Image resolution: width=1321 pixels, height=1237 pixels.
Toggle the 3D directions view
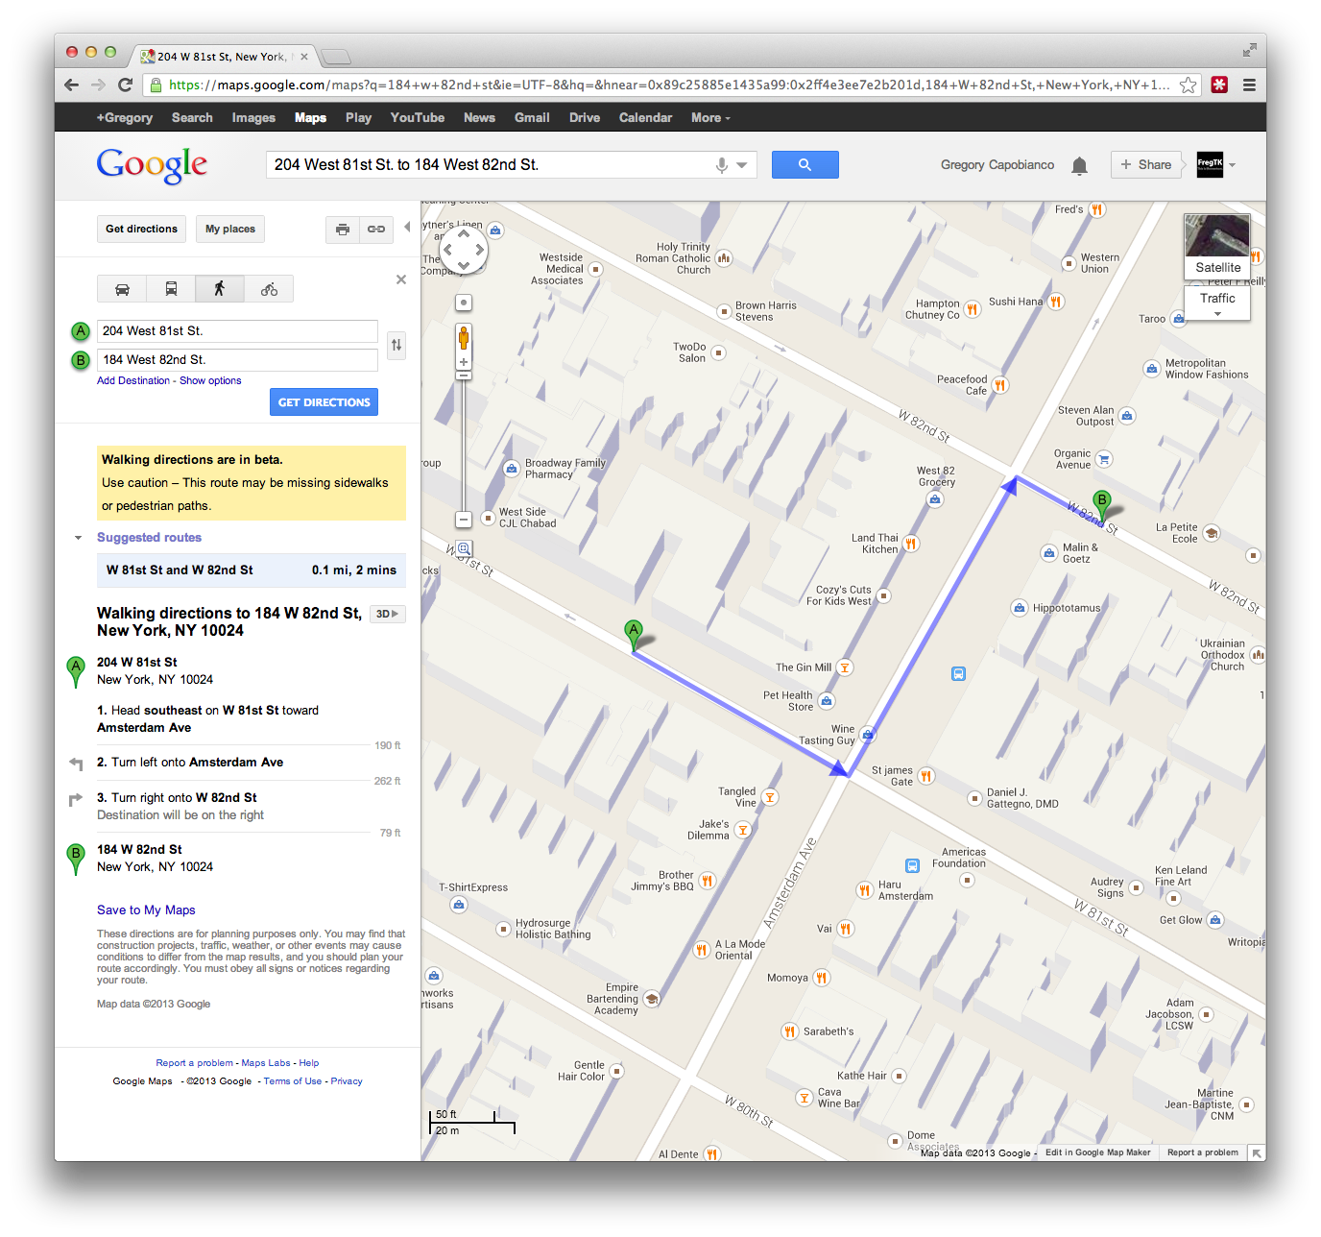coord(387,614)
